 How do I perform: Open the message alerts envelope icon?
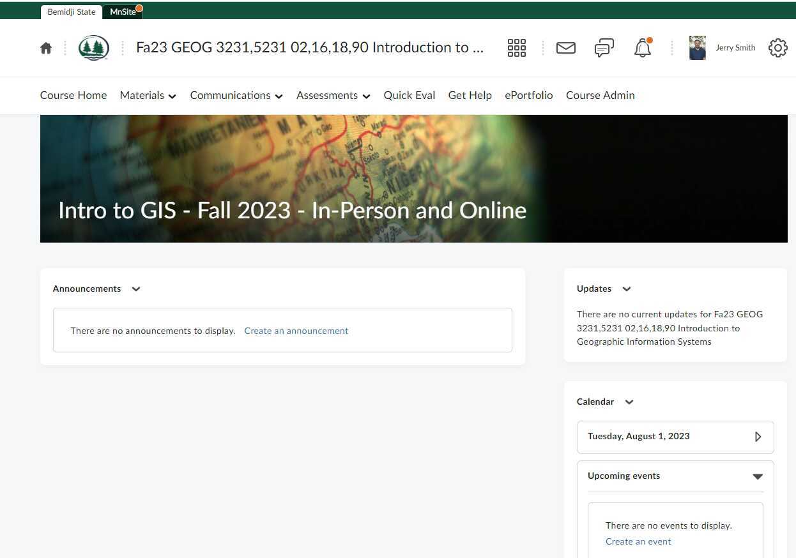point(565,48)
